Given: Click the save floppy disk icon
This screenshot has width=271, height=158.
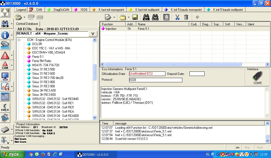Looking at the screenshot, I should (x=135, y=17).
